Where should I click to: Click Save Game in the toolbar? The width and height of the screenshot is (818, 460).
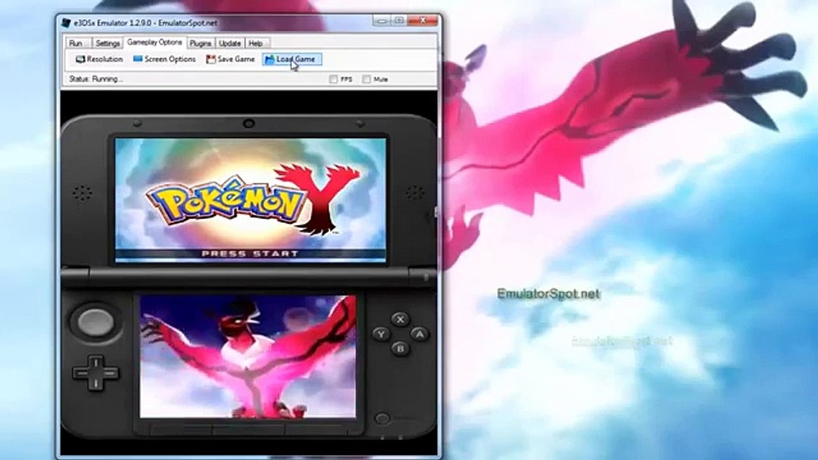tap(230, 59)
